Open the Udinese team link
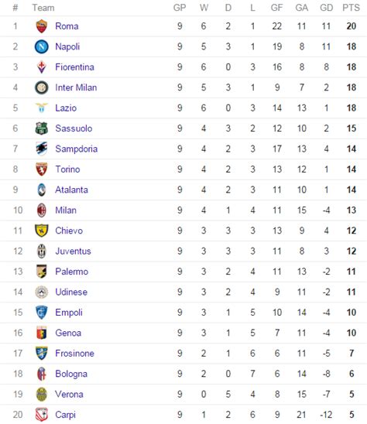The width and height of the screenshot is (367, 424). (71, 292)
